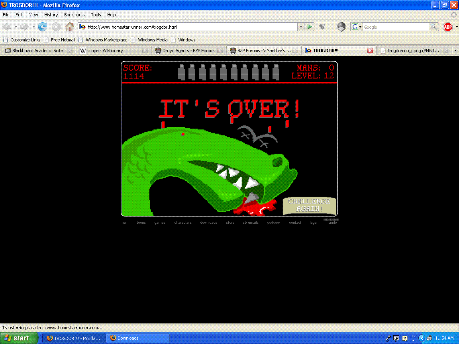Open the language bar microphone tray icon

[388, 338]
